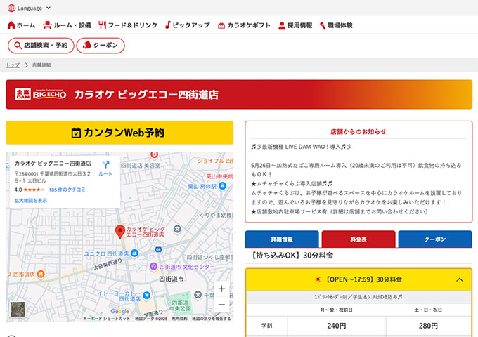478x337 pixels.
Task: Click the magnifier search icon
Action: 18,46
